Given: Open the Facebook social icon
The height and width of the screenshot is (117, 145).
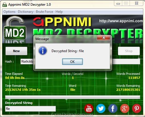Looking at the screenshot, I should [113, 108].
